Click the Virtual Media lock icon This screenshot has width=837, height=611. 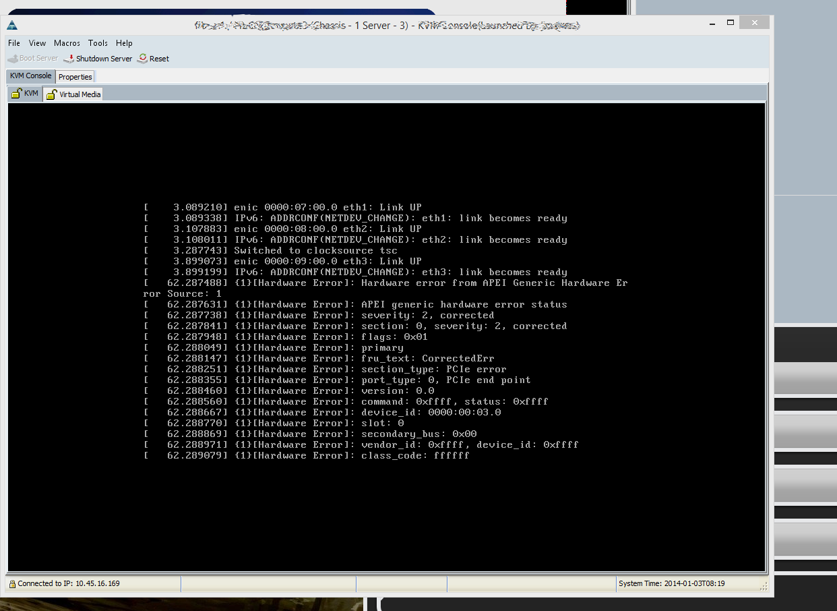(51, 94)
